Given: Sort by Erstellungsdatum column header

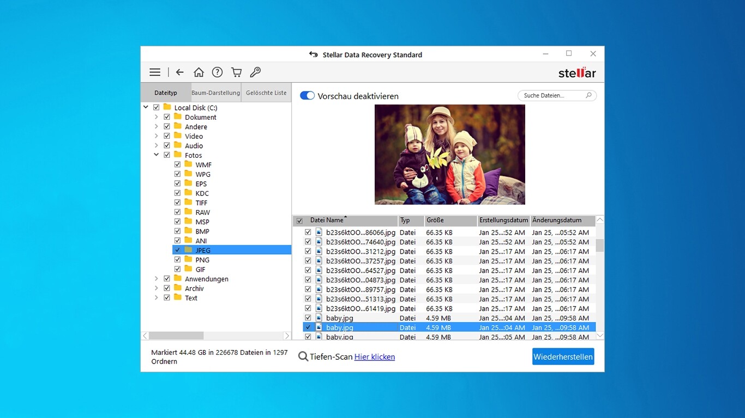Looking at the screenshot, I should [x=504, y=220].
